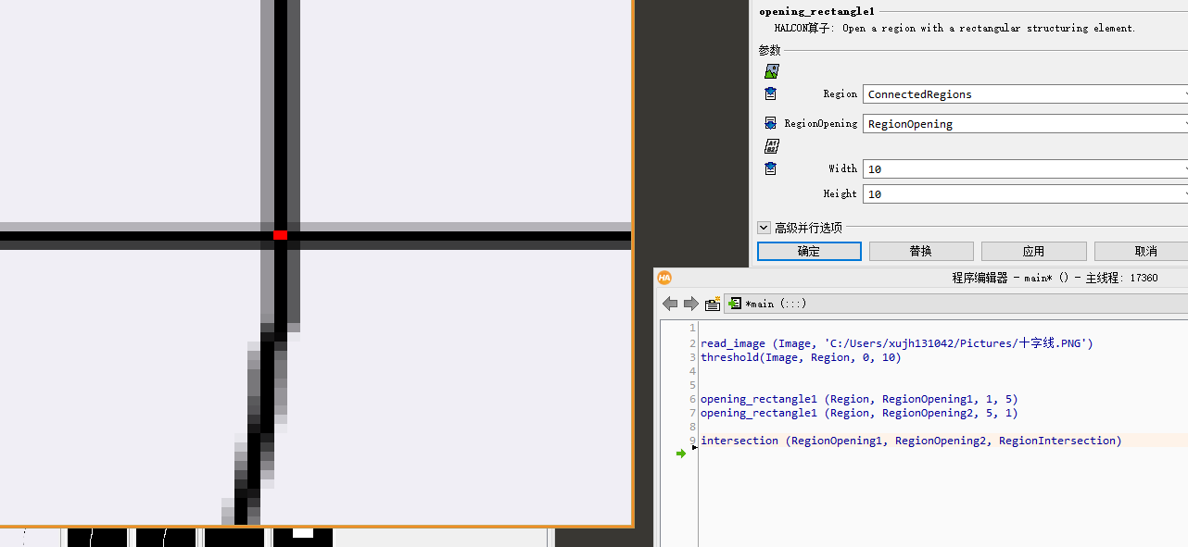Image resolution: width=1188 pixels, height=547 pixels.
Task: Select the opening_rectangle1 line with RegionOpening1
Action: 859,400
